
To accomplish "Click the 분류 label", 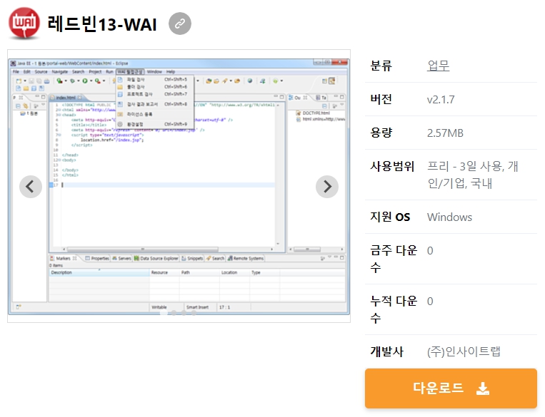I will (x=381, y=66).
